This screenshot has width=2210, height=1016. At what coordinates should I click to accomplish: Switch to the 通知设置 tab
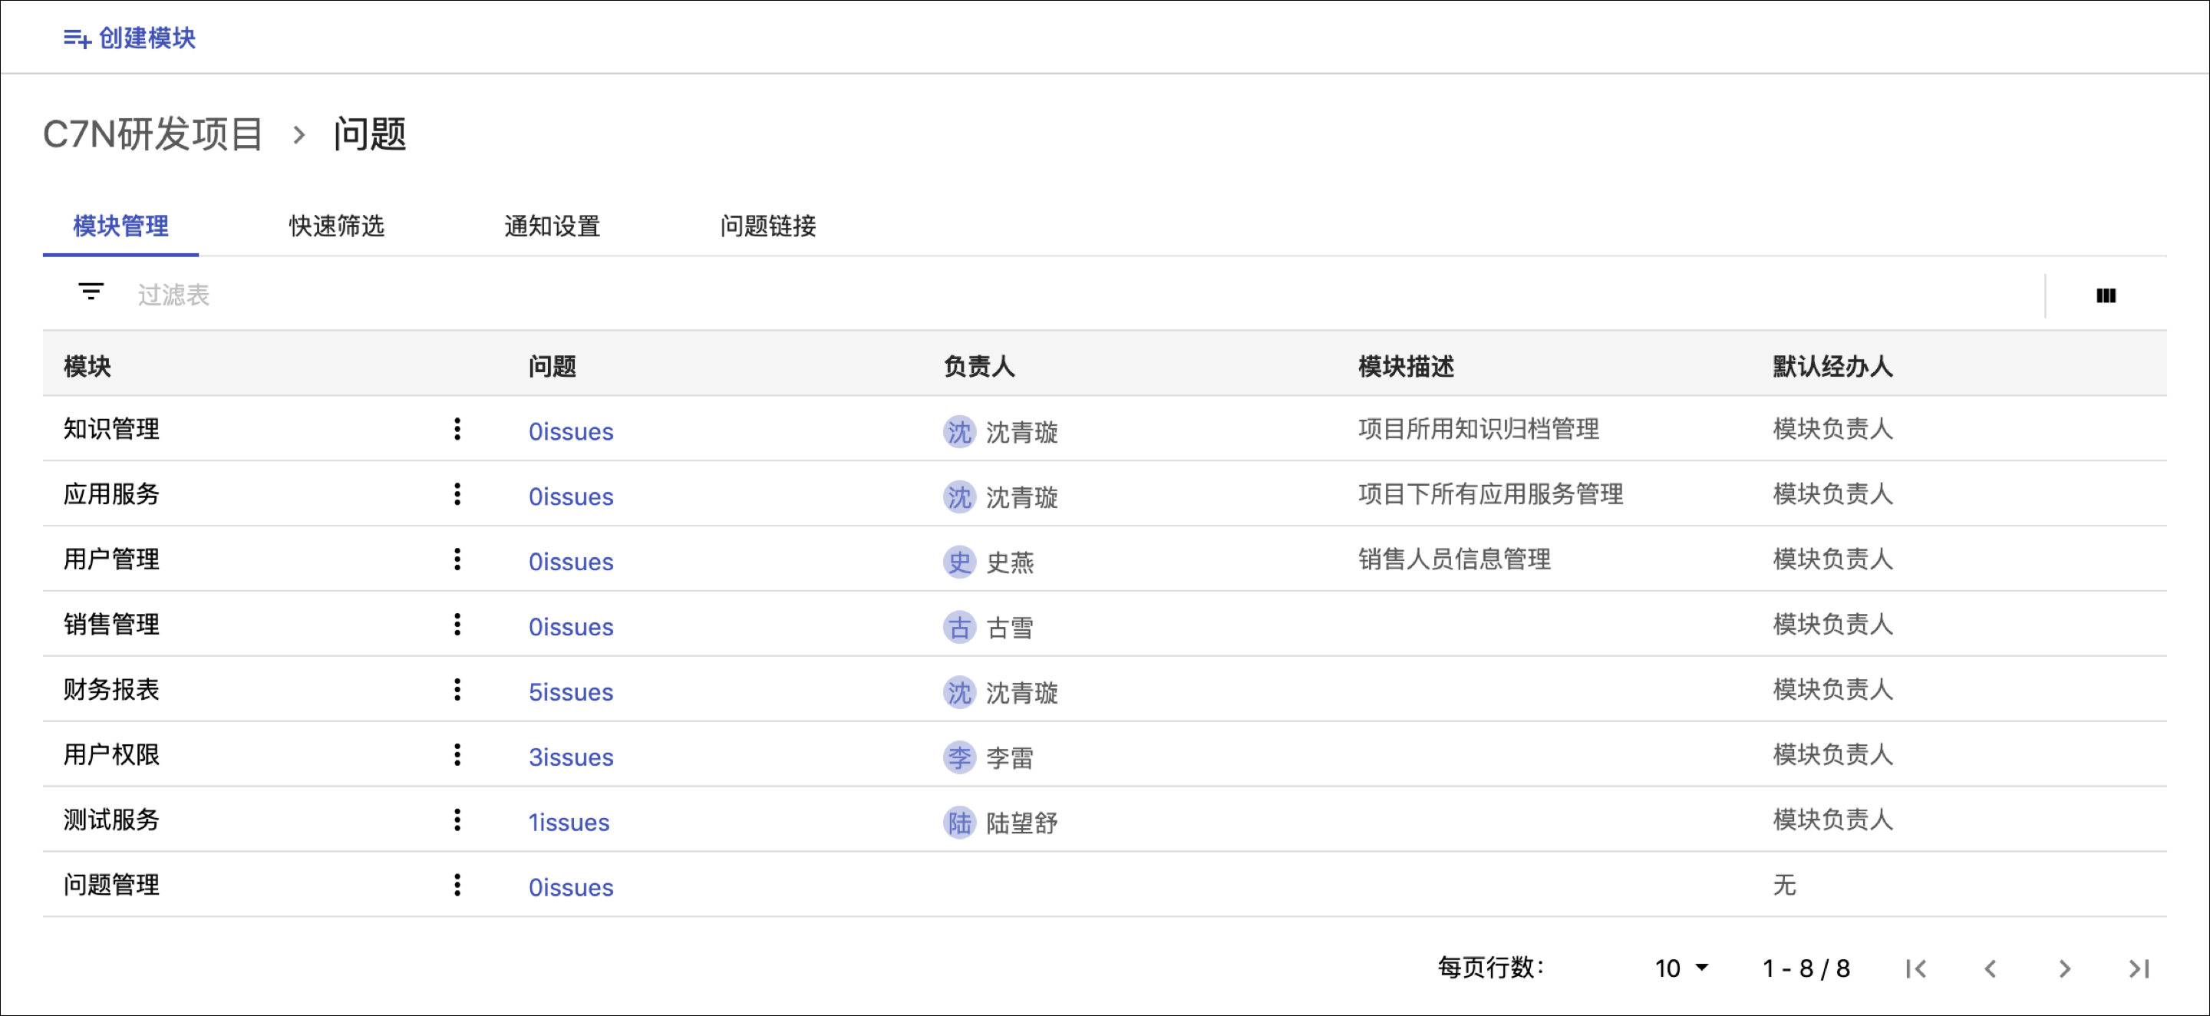[x=552, y=226]
